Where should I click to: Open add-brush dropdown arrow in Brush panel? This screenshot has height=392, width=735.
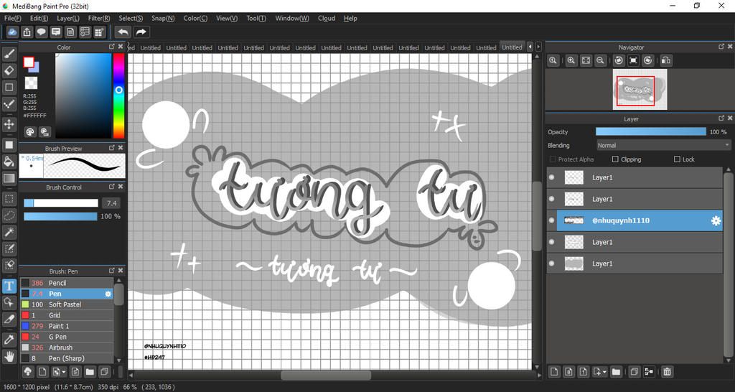click(64, 372)
